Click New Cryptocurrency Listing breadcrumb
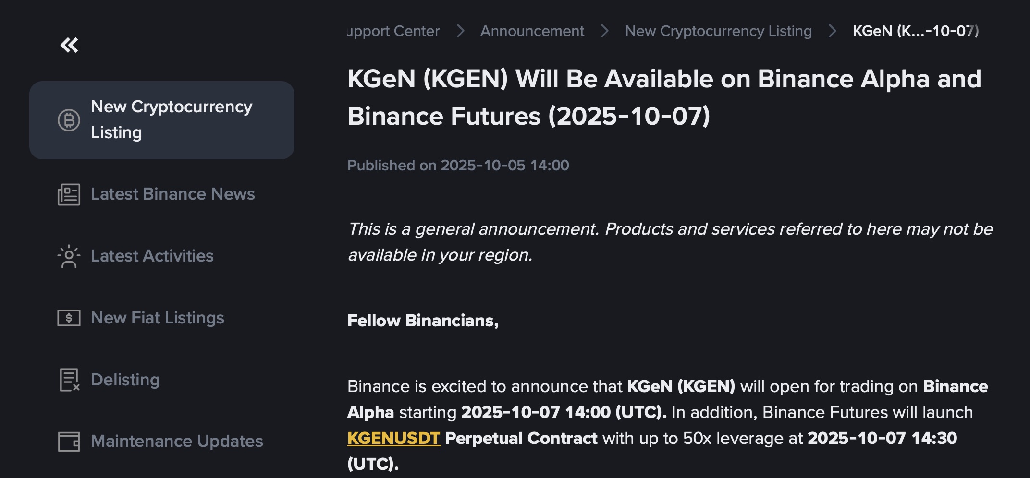The width and height of the screenshot is (1030, 478). tap(718, 31)
